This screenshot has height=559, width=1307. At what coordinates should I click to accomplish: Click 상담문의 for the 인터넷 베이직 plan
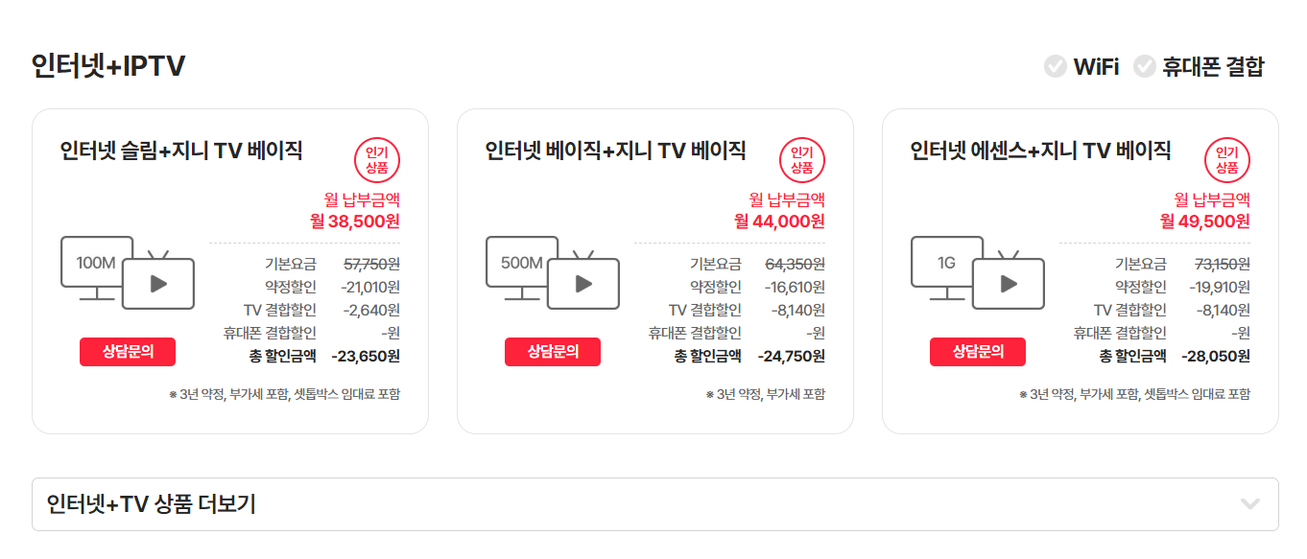pos(553,352)
